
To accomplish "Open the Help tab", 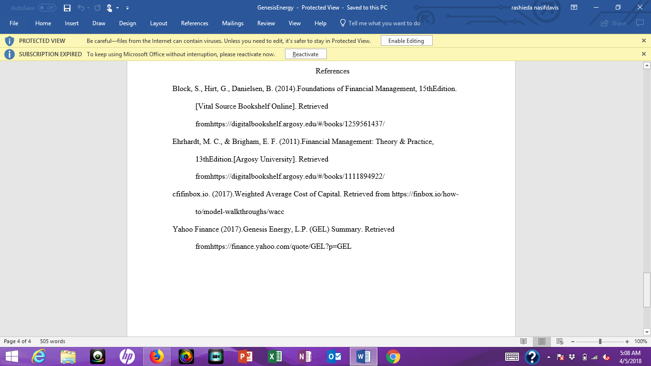I will [x=320, y=23].
